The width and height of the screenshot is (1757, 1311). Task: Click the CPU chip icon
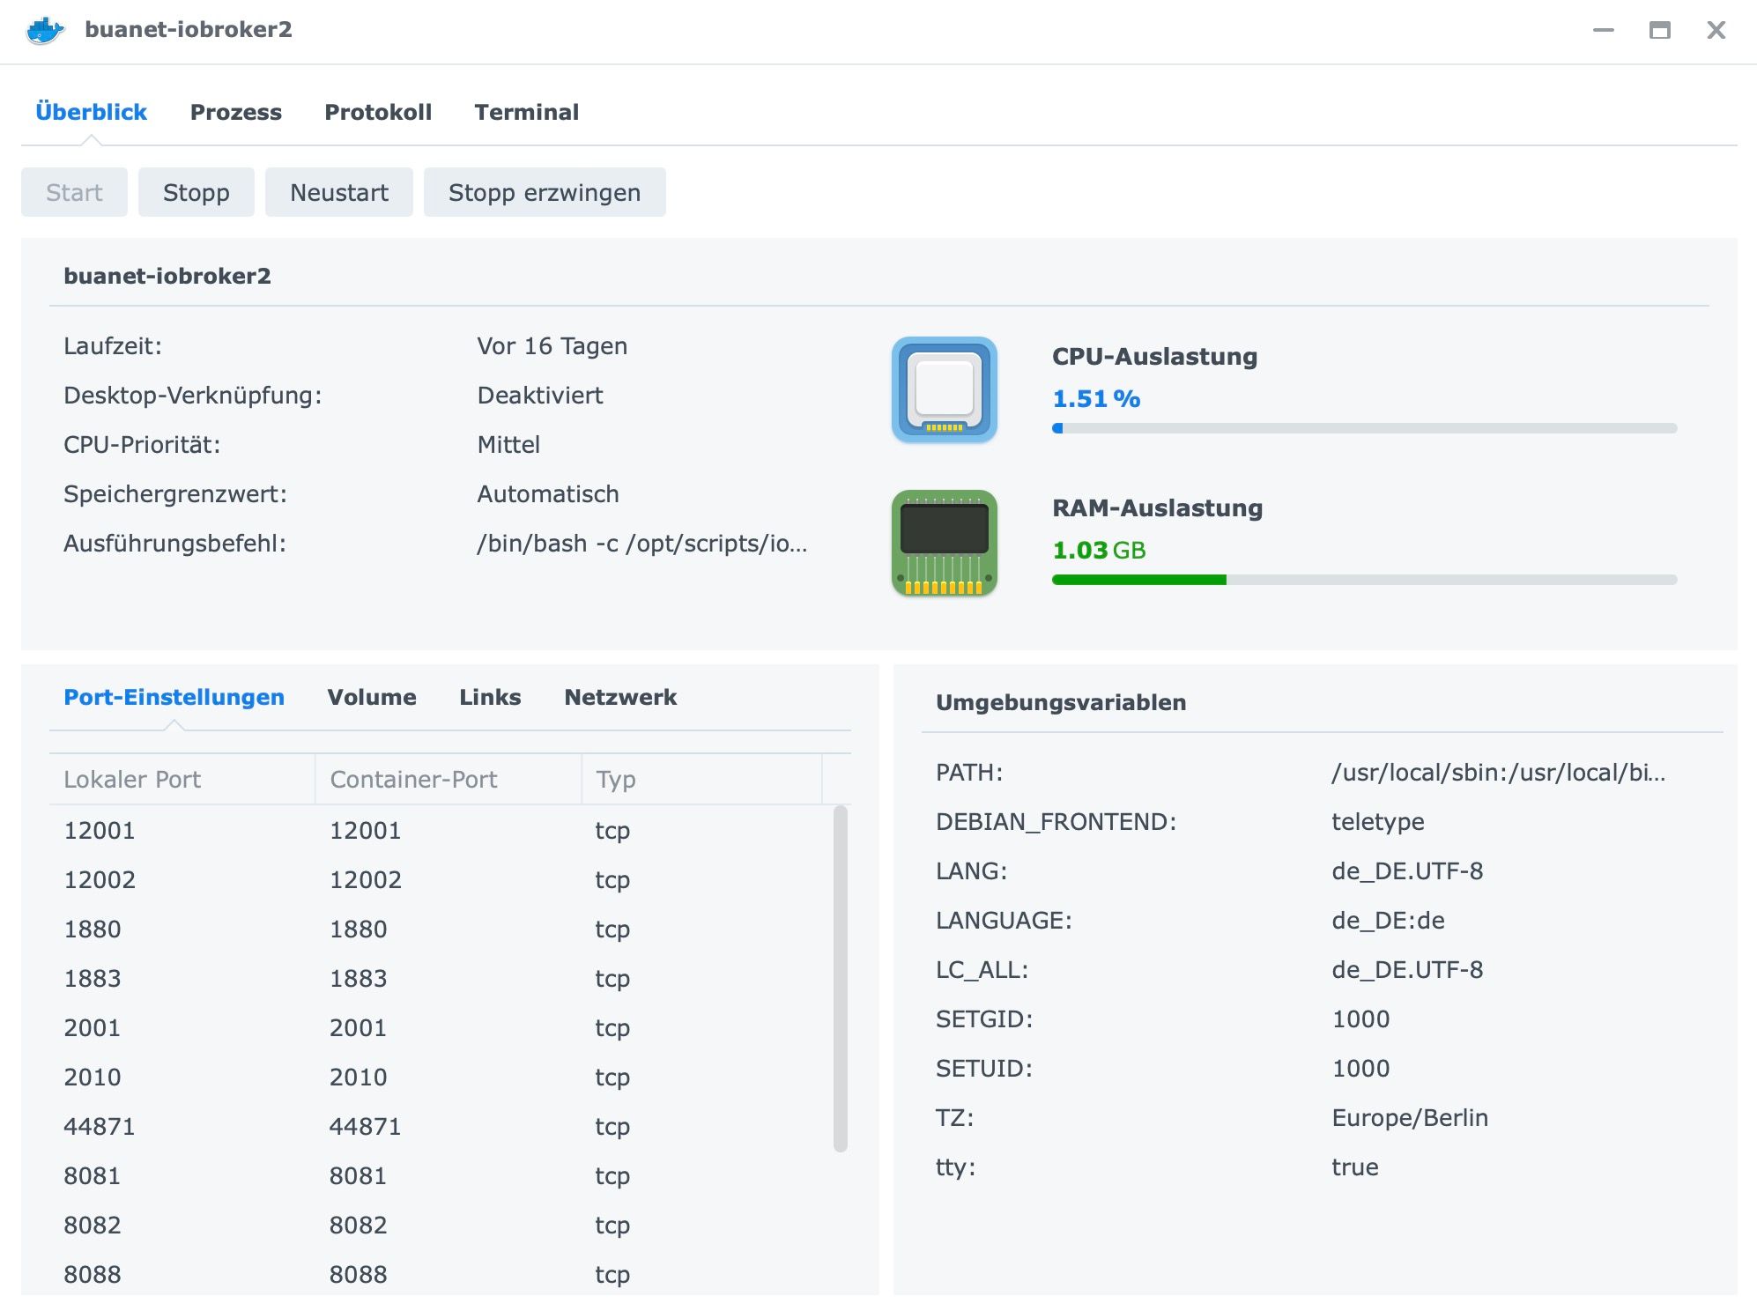[x=944, y=389]
